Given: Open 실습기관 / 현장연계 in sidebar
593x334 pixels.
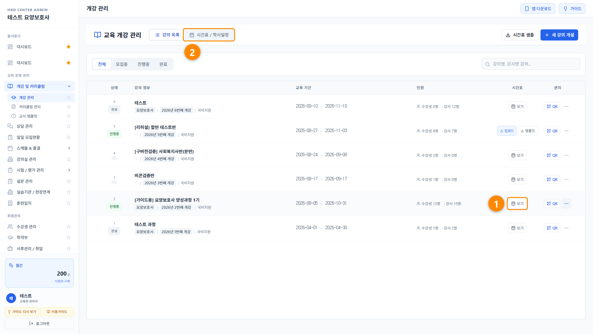Looking at the screenshot, I should (33, 192).
